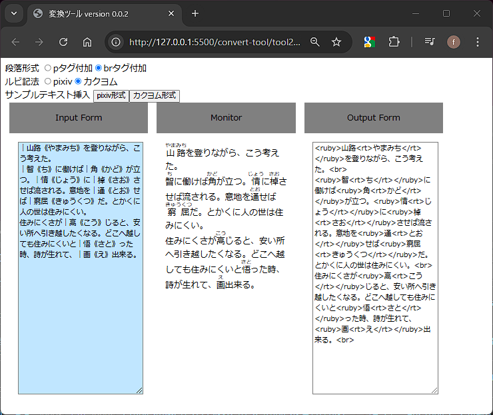Click the ルビ記法 label
Image resolution: width=493 pixels, height=415 pixels.
[22, 81]
